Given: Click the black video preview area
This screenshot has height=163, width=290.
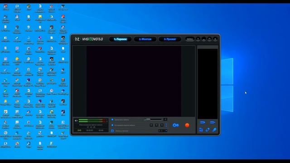Looking at the screenshot, I should click(x=134, y=81).
